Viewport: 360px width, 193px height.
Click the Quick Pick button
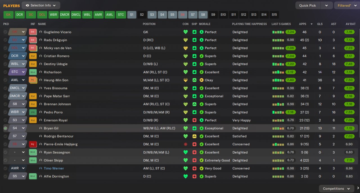click(x=308, y=5)
